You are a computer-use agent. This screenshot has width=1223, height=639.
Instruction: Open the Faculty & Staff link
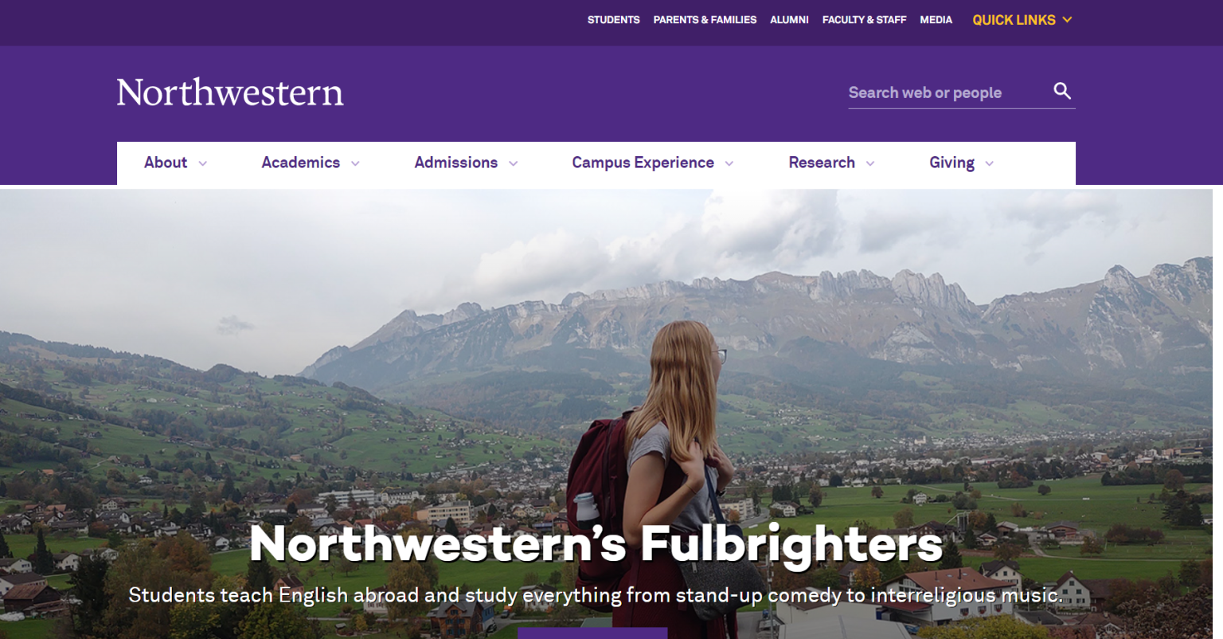tap(864, 20)
